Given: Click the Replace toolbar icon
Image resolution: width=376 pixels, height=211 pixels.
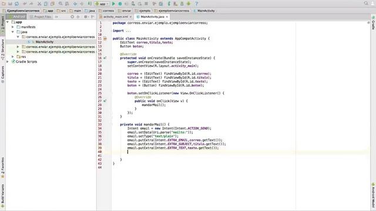Looking at the screenshot, I should point(67,4).
